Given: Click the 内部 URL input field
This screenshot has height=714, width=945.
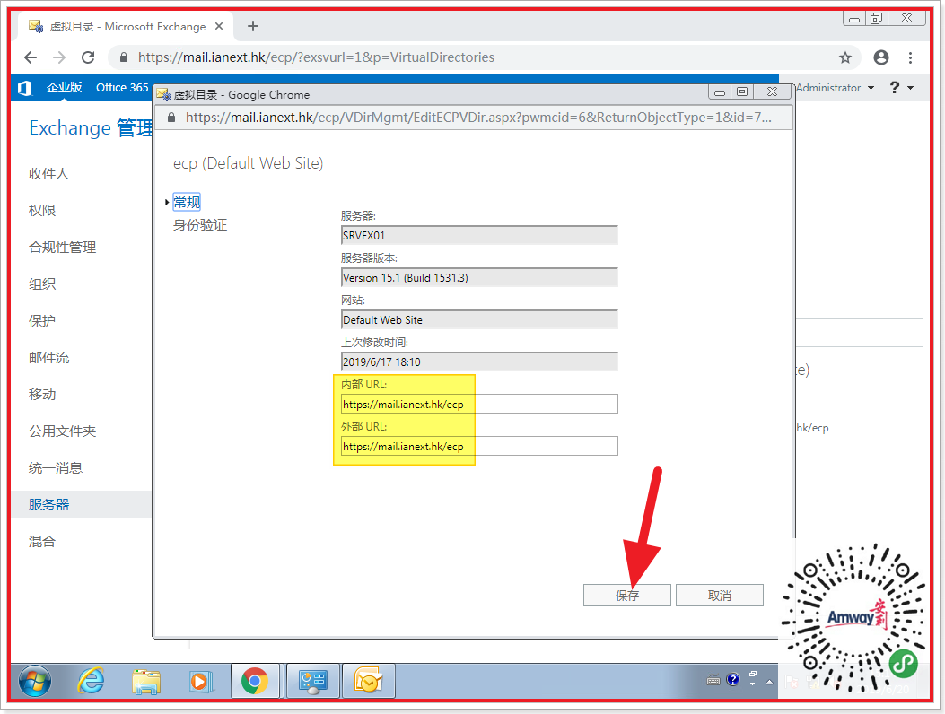Looking at the screenshot, I should 479,404.
